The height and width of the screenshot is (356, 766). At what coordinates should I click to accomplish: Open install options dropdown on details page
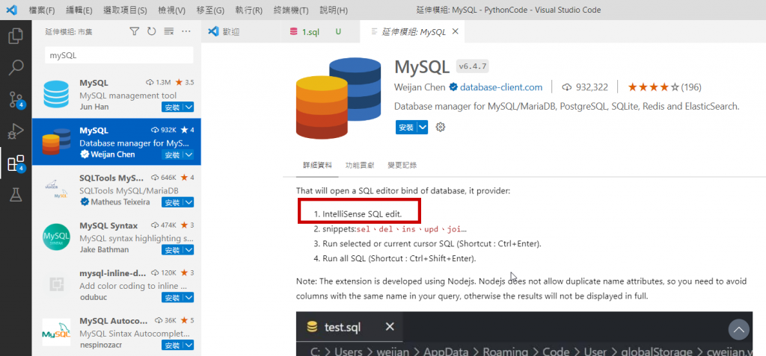pyautogui.click(x=423, y=128)
